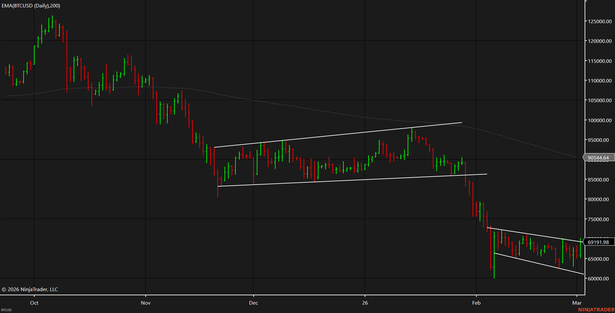
Task: Click the 110000.00 price axis label
Action: click(x=599, y=81)
